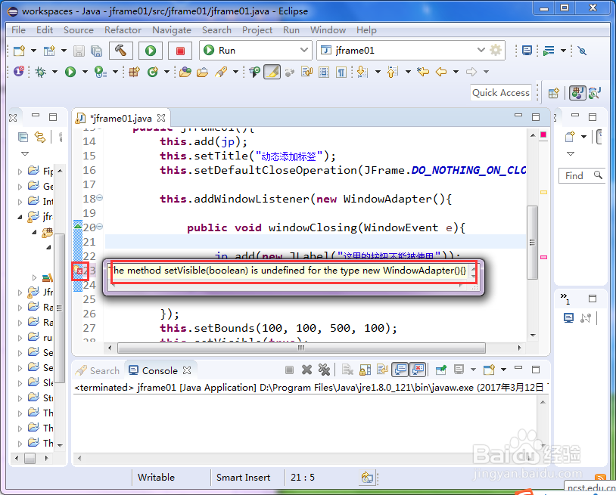The width and height of the screenshot is (616, 495).
Task: Close the jframe01.java editor tab
Action: [161, 118]
